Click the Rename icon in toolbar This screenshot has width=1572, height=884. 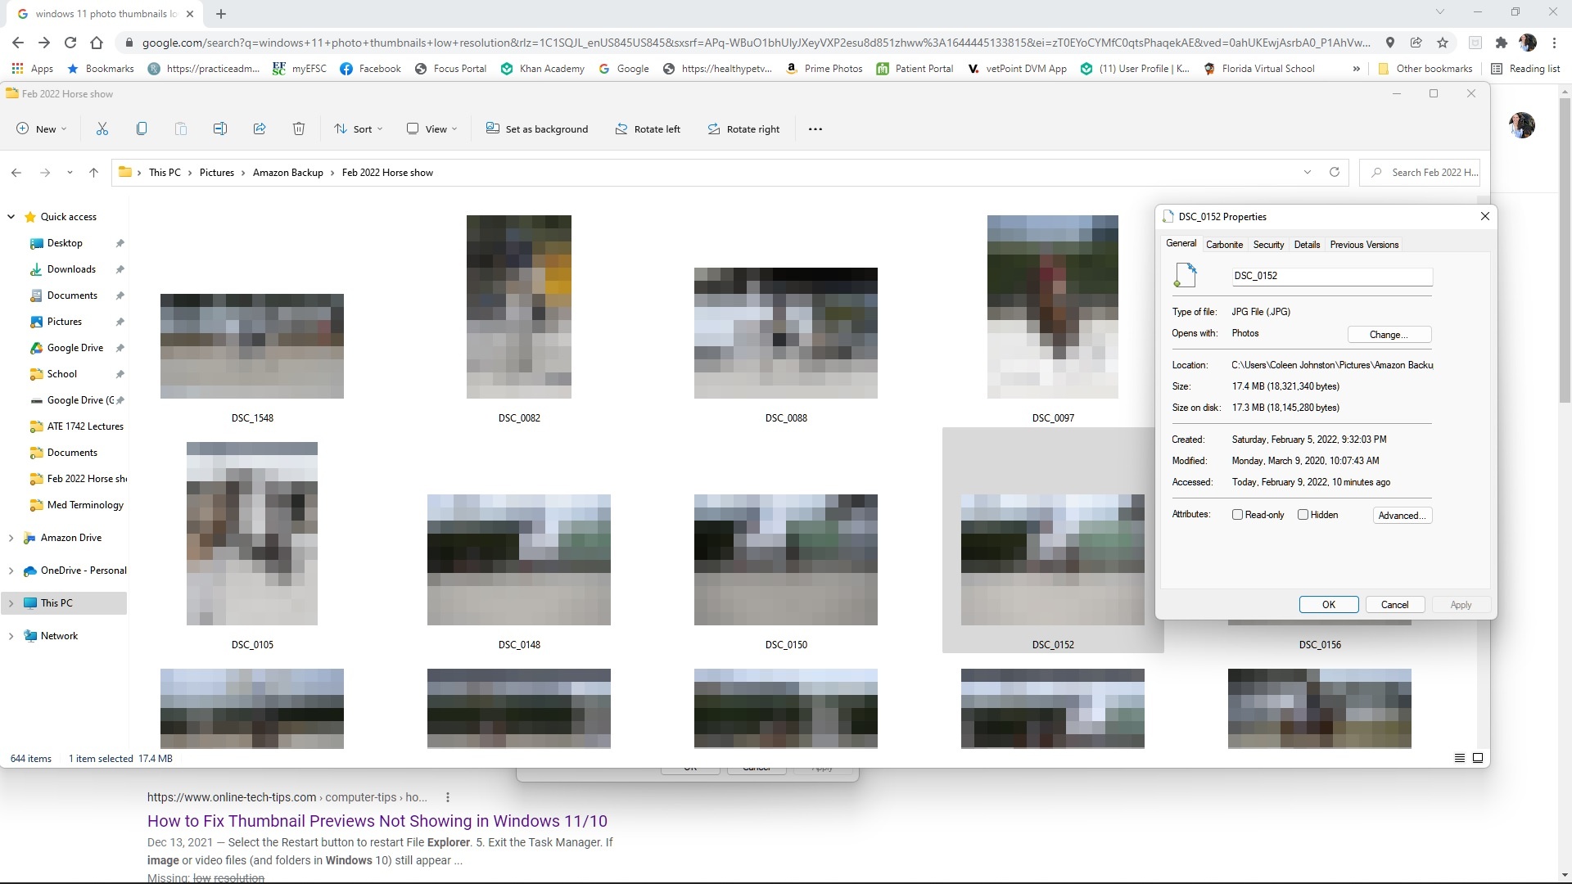220,129
